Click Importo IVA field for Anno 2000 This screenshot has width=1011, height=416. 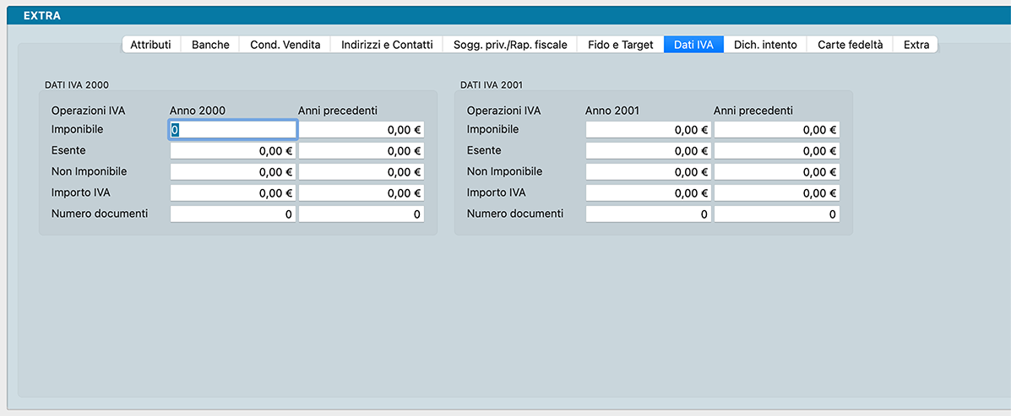pyautogui.click(x=233, y=193)
